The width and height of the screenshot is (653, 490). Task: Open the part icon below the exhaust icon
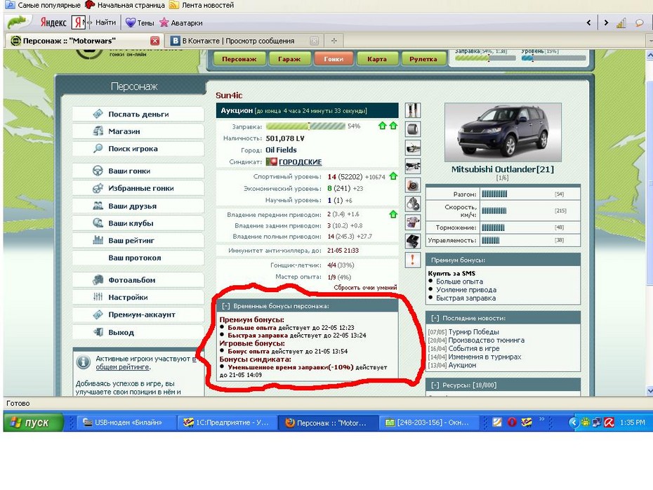[413, 166]
